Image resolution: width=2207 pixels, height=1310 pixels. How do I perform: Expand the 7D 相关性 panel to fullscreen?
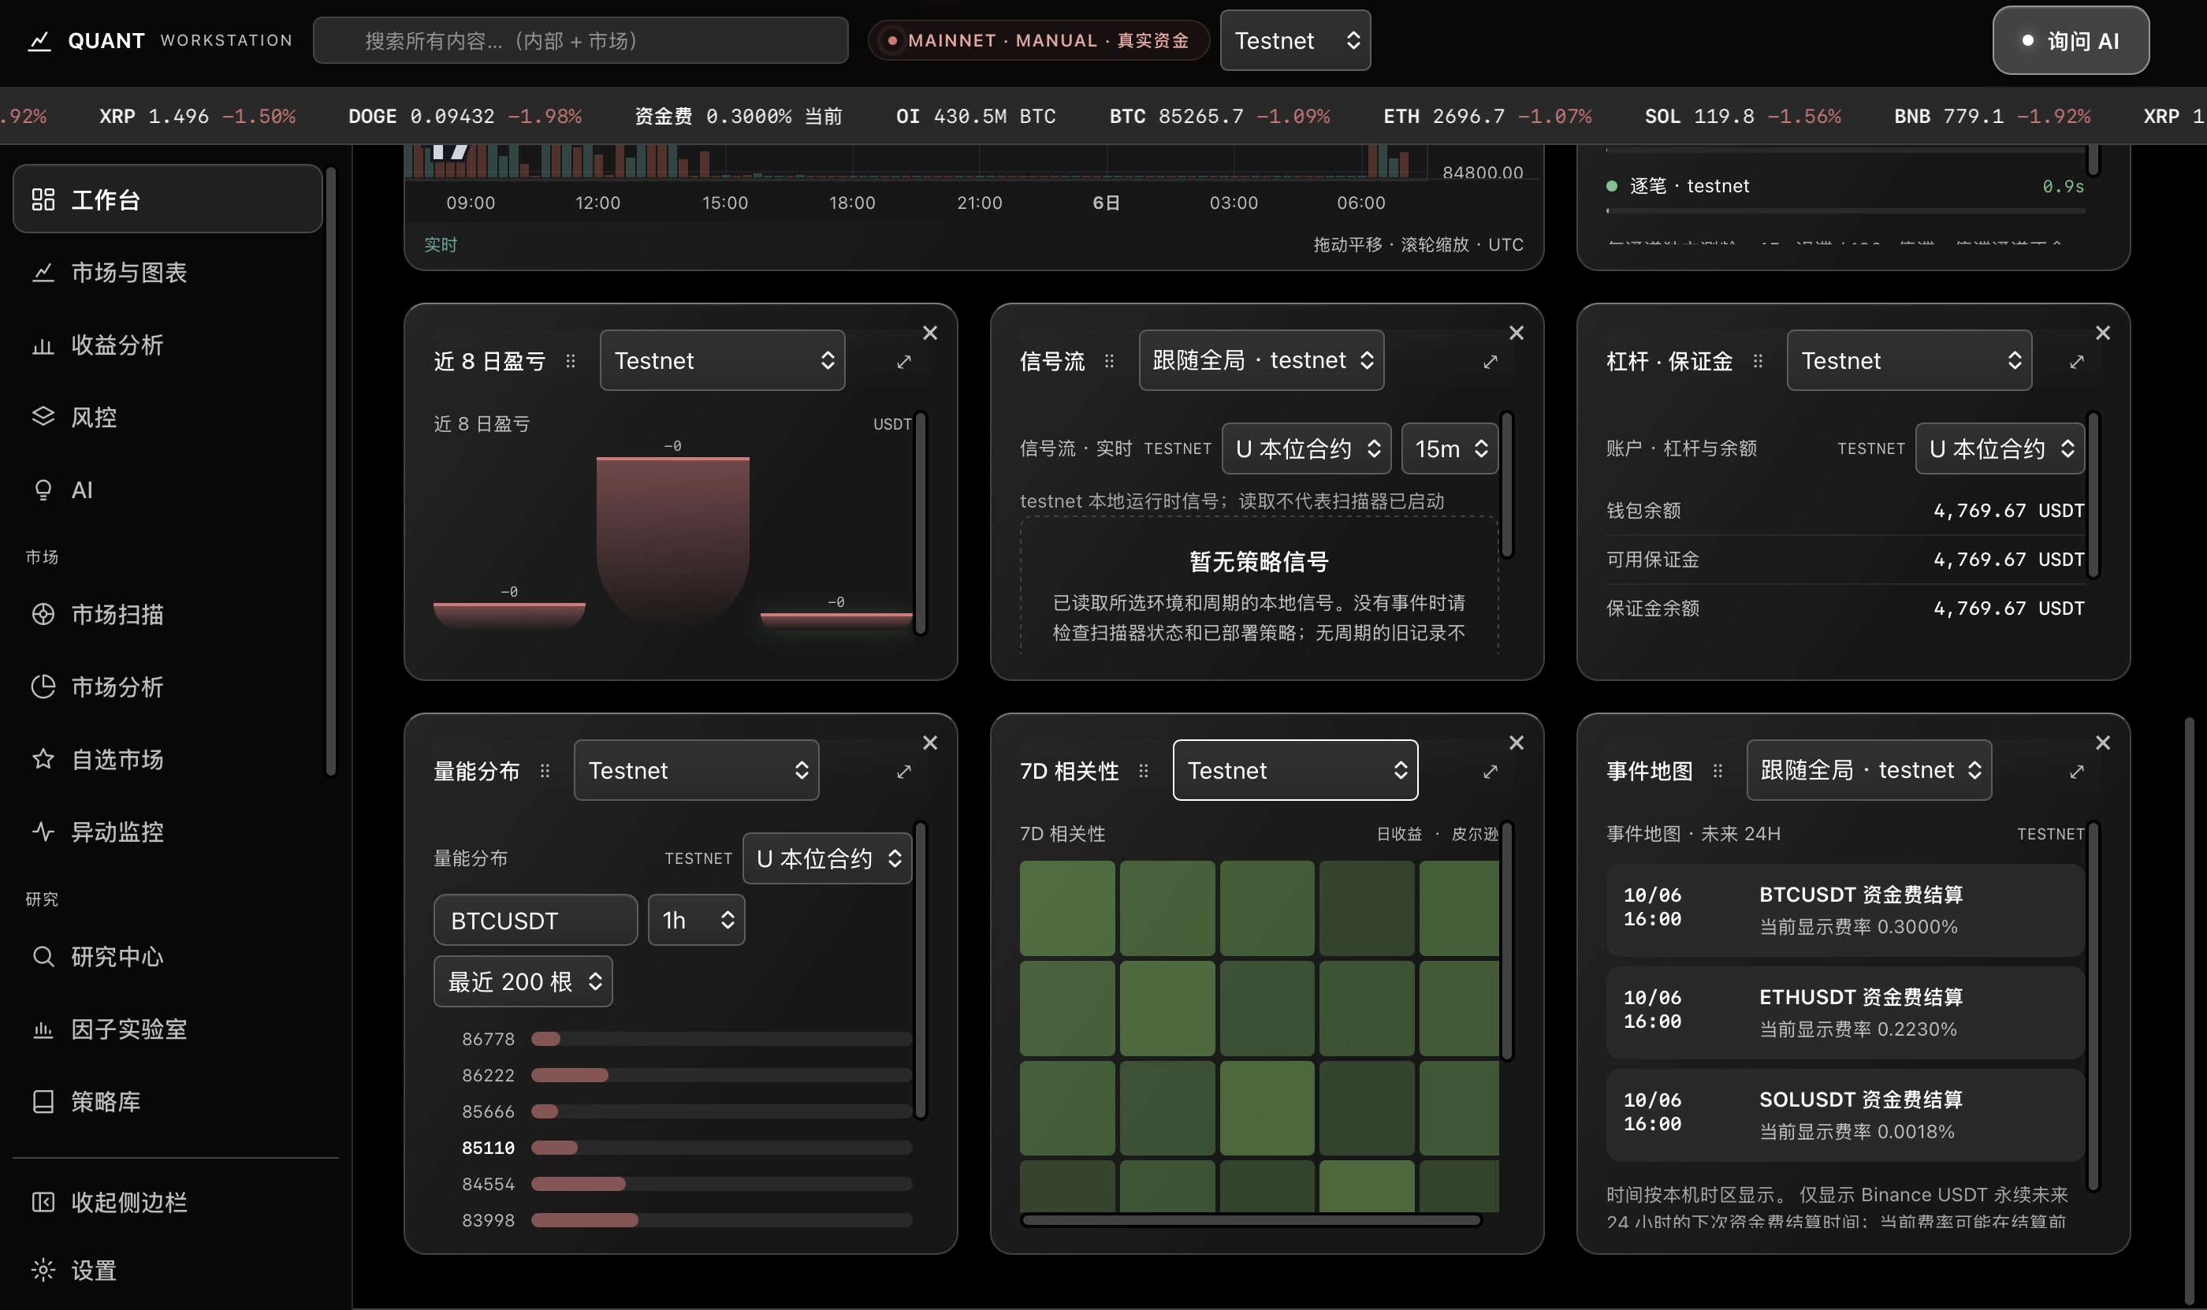1491,772
